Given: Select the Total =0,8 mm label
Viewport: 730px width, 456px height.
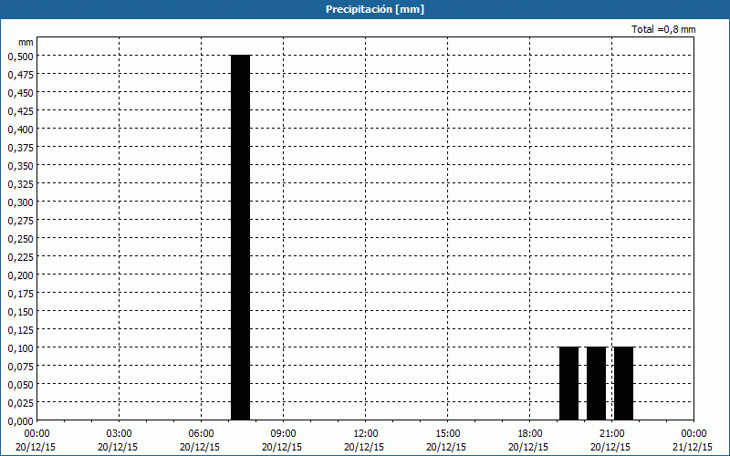Looking at the screenshot, I should coord(663,29).
